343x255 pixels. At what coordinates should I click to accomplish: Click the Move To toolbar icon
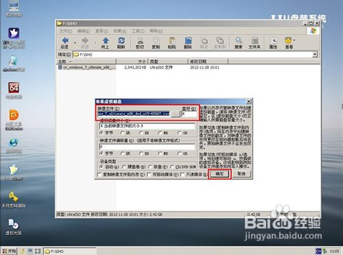(x=204, y=40)
